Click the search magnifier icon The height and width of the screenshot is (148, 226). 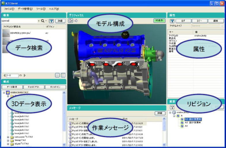(43, 21)
